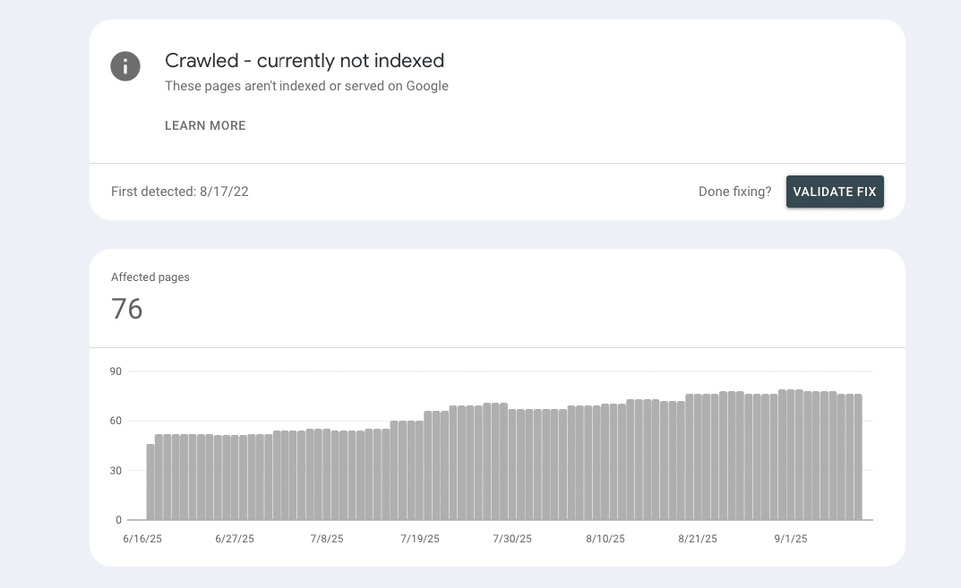This screenshot has width=961, height=588.
Task: Click the last bar in the chart
Action: (858, 457)
